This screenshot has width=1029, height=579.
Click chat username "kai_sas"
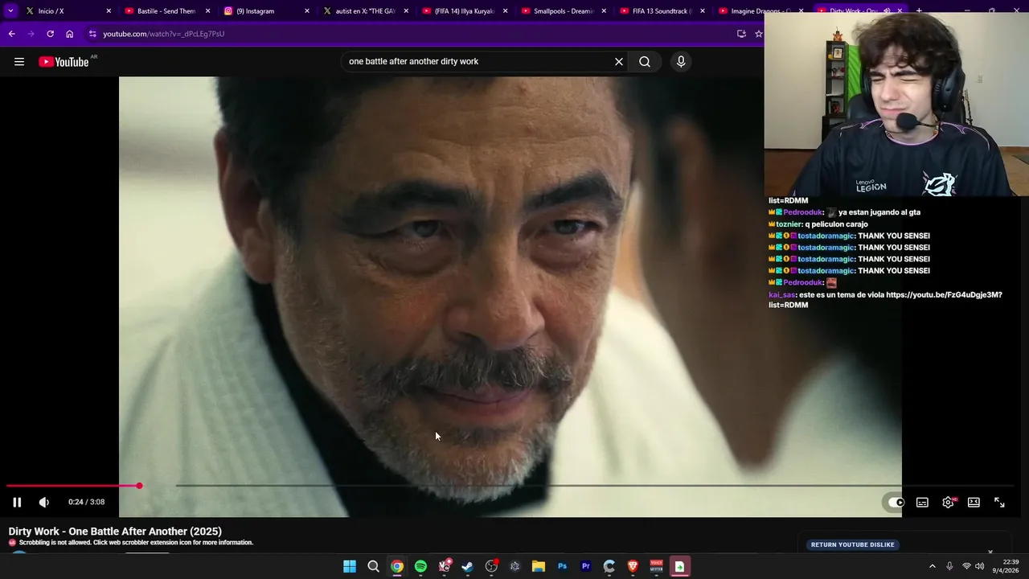tap(781, 295)
